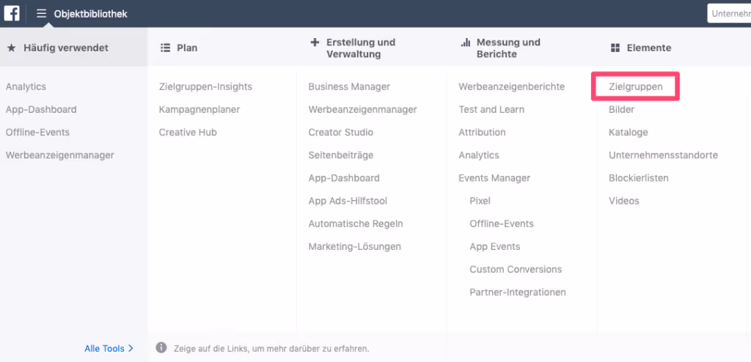
Task: Open Kataloge under Elemente
Action: click(x=628, y=132)
